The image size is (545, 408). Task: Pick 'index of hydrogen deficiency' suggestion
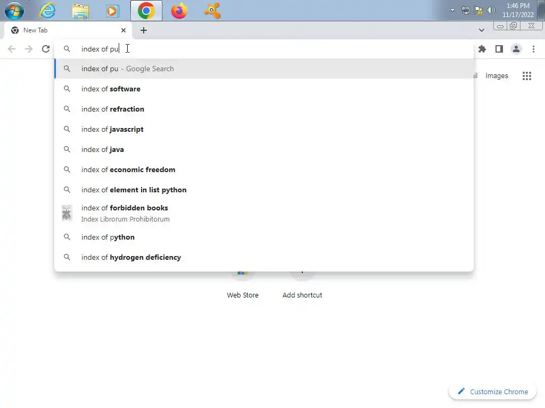click(x=264, y=257)
